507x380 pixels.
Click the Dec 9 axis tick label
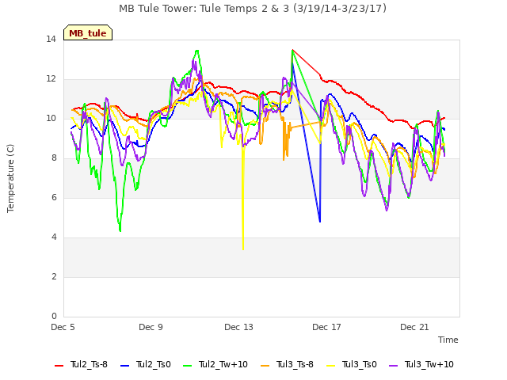(151, 327)
